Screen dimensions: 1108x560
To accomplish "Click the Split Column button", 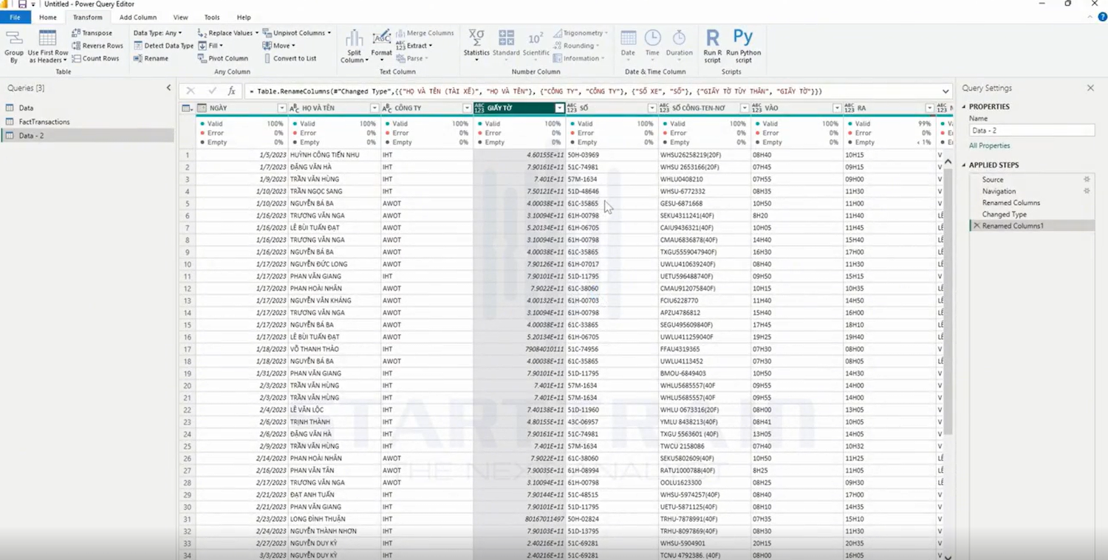I will pos(355,46).
